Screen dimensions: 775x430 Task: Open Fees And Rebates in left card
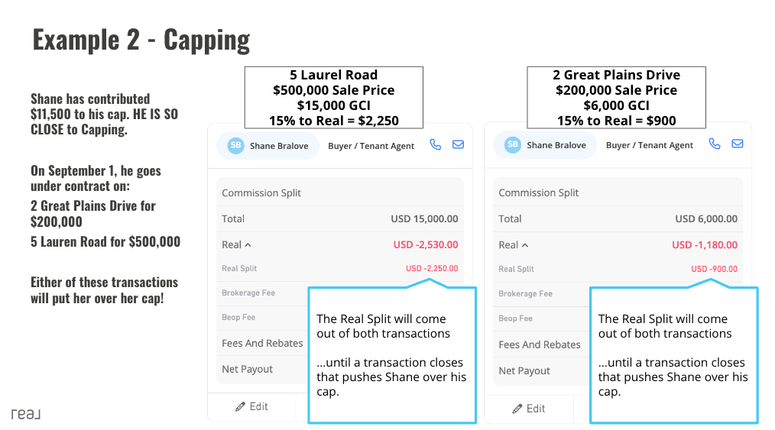point(262,343)
